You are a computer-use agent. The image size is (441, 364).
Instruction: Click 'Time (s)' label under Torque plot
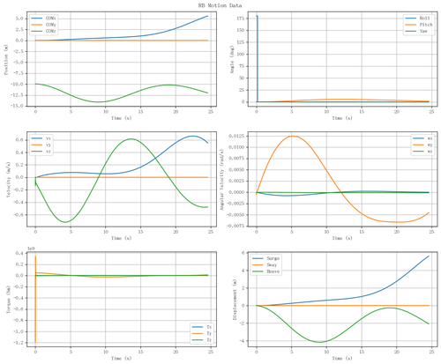click(x=122, y=359)
